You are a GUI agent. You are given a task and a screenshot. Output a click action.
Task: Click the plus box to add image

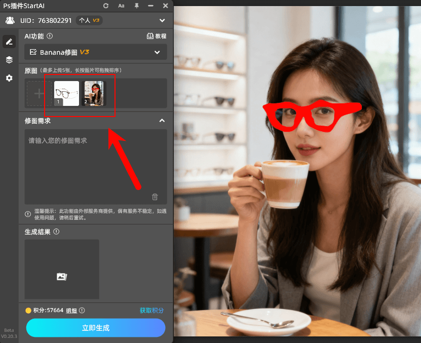pos(39,93)
